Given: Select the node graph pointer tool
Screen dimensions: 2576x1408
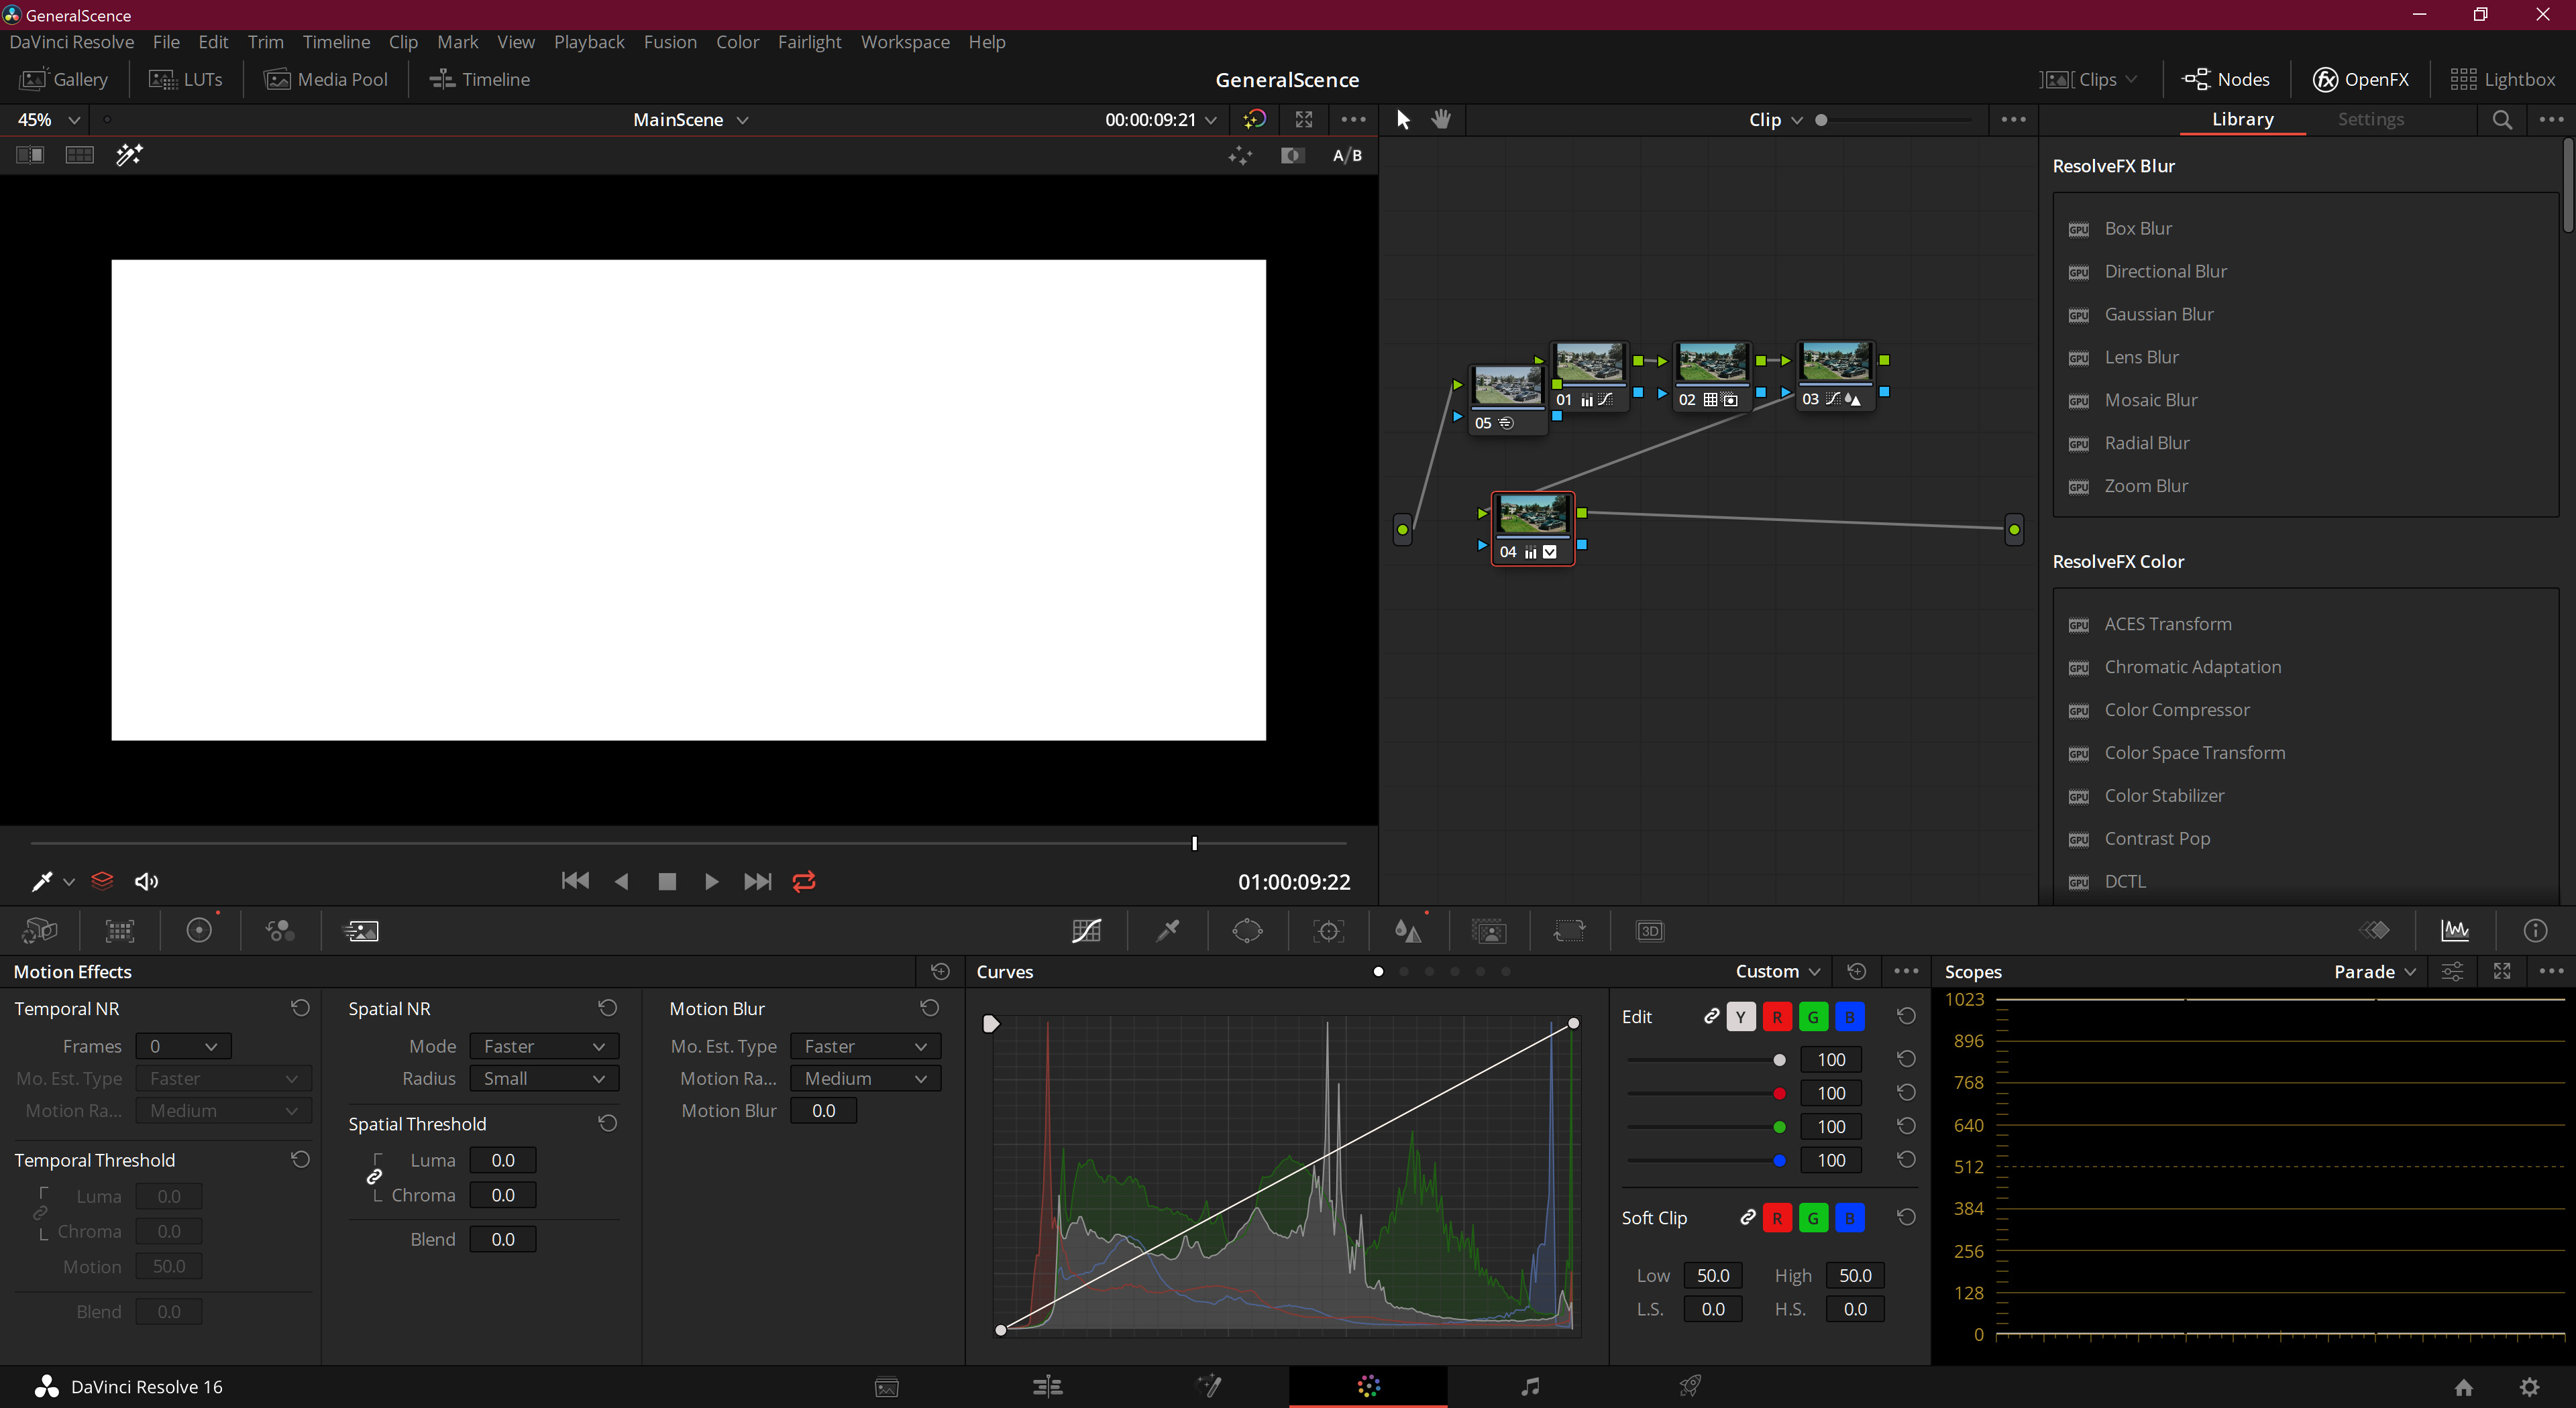Looking at the screenshot, I should tap(1402, 119).
